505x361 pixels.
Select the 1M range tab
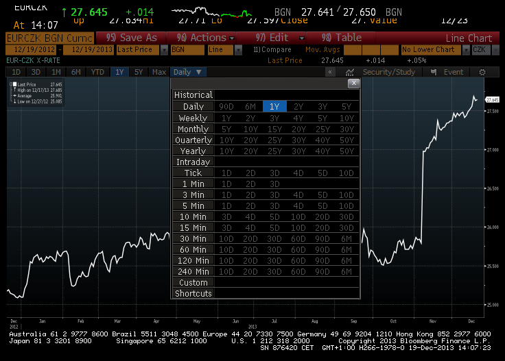56,72
